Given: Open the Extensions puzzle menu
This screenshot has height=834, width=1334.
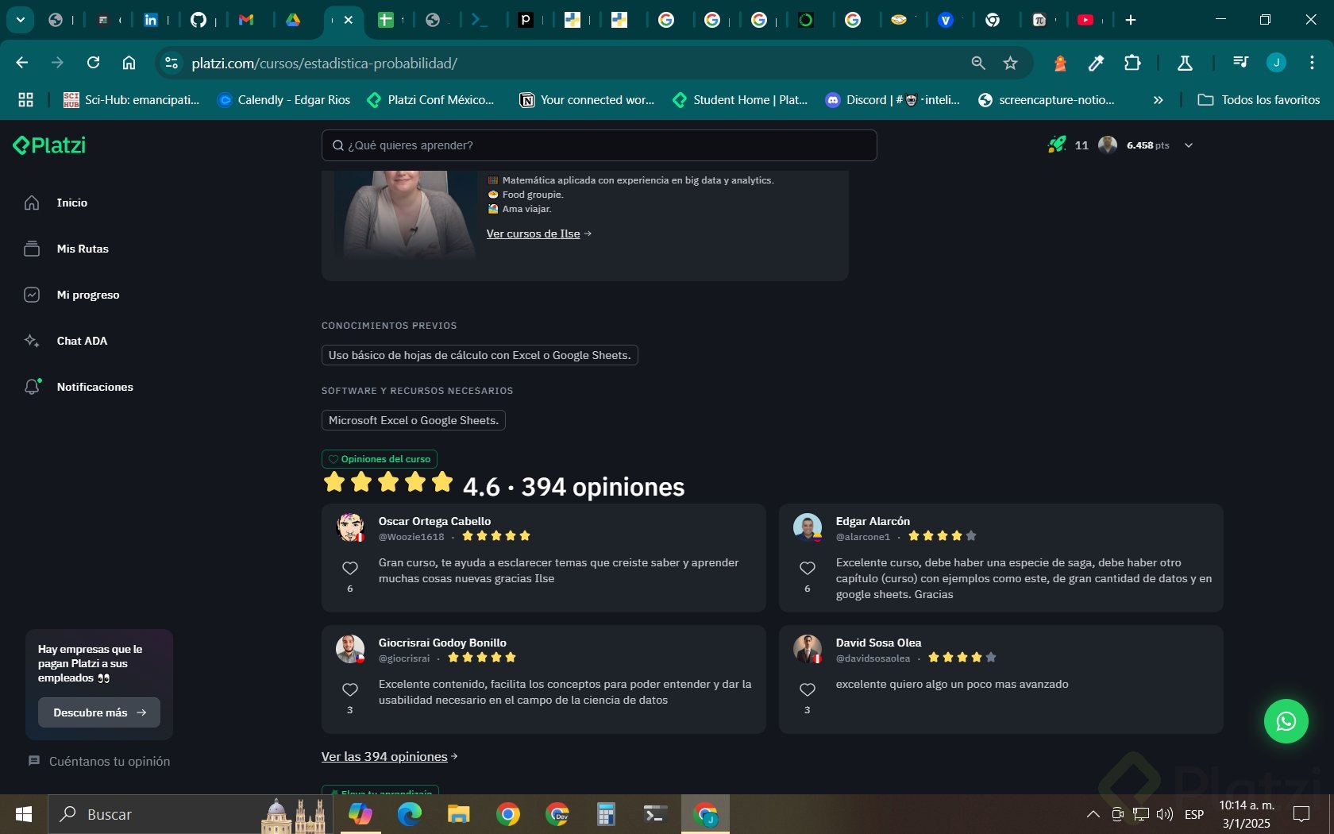Looking at the screenshot, I should tap(1132, 63).
